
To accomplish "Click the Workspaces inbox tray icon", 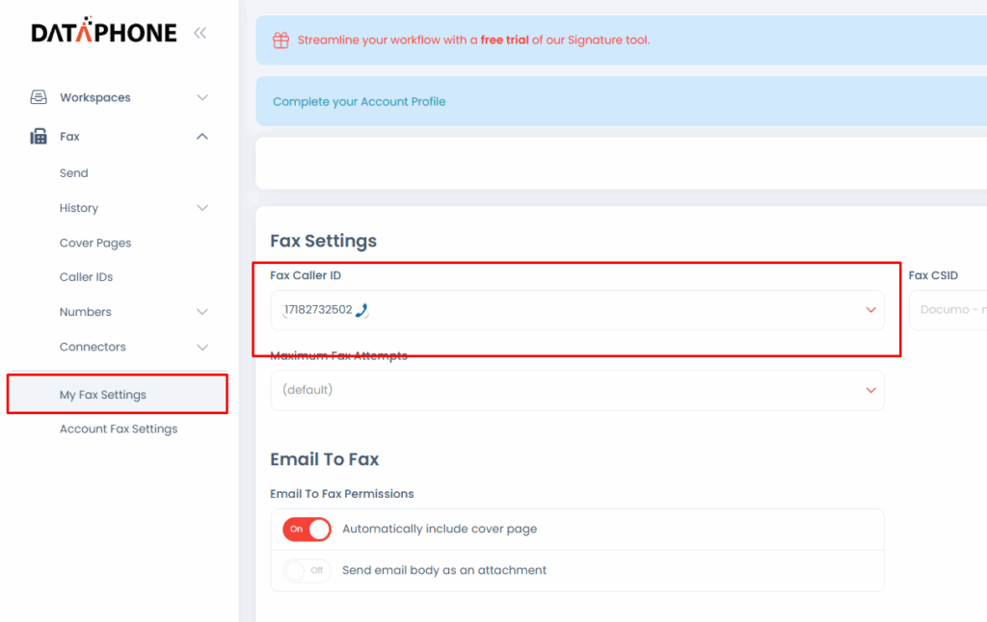I will point(39,97).
